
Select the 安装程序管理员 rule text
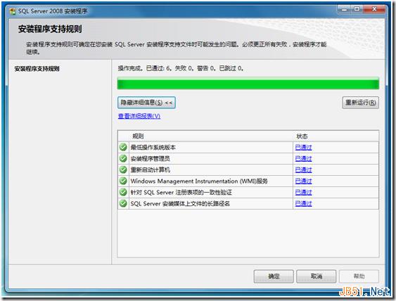pos(151,158)
